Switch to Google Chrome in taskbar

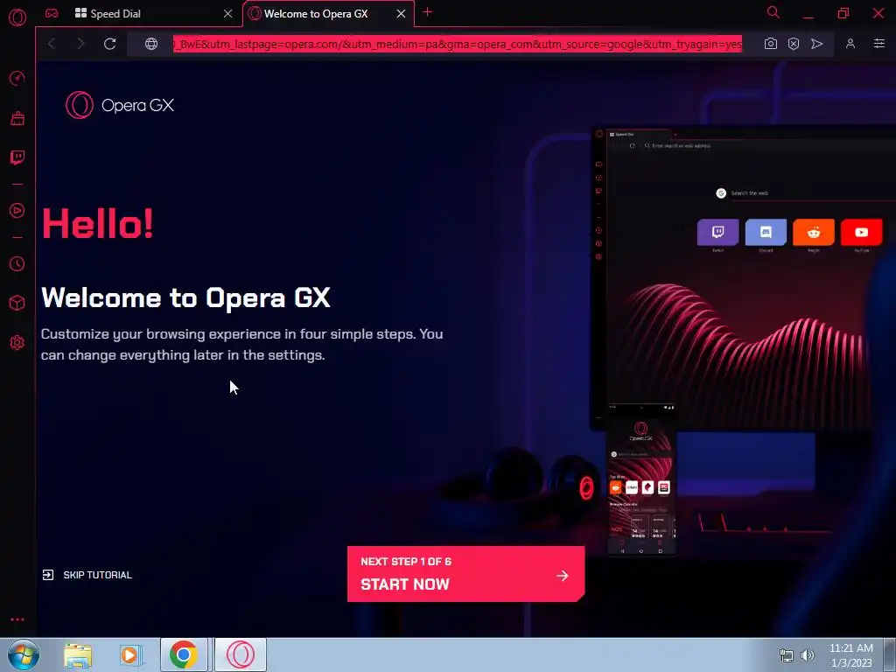(184, 655)
